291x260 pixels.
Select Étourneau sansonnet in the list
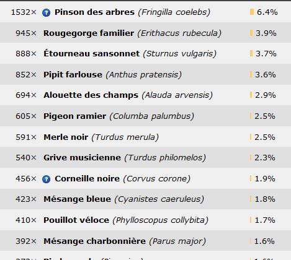click(x=91, y=53)
